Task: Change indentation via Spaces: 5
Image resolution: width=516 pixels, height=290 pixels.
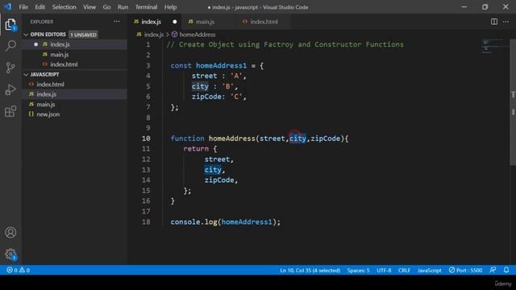Action: tap(358, 270)
